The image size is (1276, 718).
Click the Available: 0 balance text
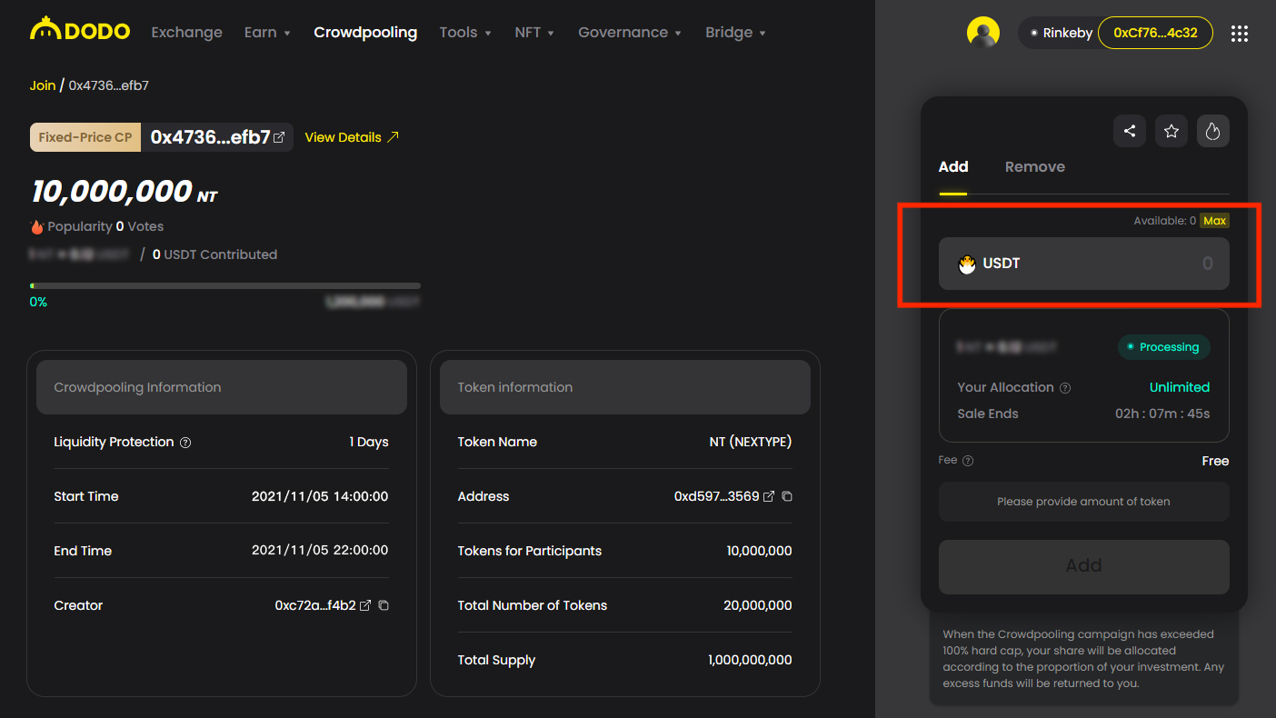click(1165, 221)
